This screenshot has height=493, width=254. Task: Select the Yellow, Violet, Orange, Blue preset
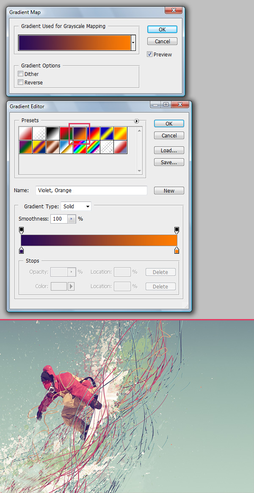(39, 147)
